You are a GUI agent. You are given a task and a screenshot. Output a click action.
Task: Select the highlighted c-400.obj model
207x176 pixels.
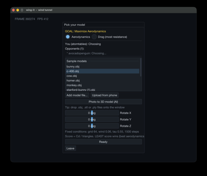coord(102,71)
